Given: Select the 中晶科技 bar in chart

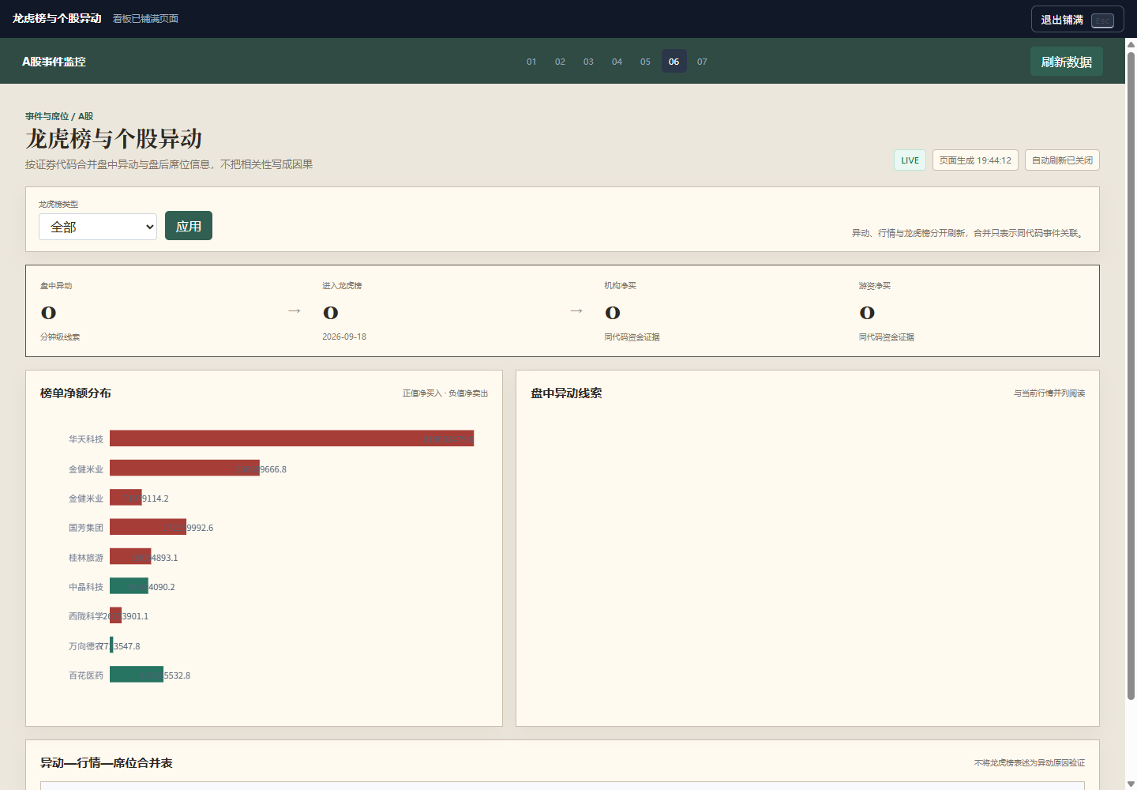Looking at the screenshot, I should [x=129, y=586].
